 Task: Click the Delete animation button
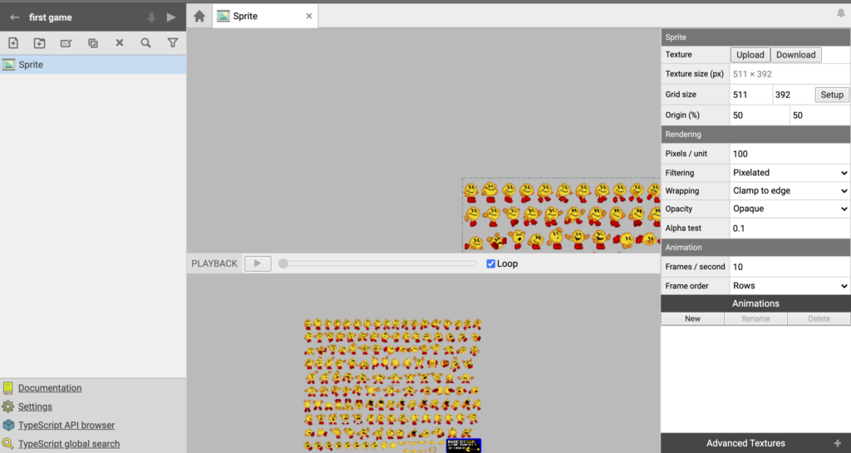click(819, 318)
